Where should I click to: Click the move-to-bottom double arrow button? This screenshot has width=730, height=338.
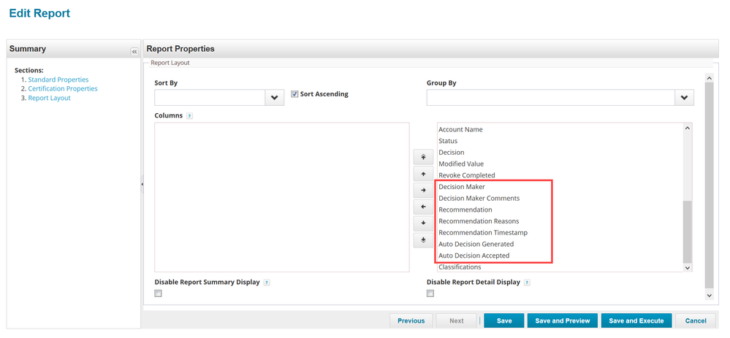423,239
